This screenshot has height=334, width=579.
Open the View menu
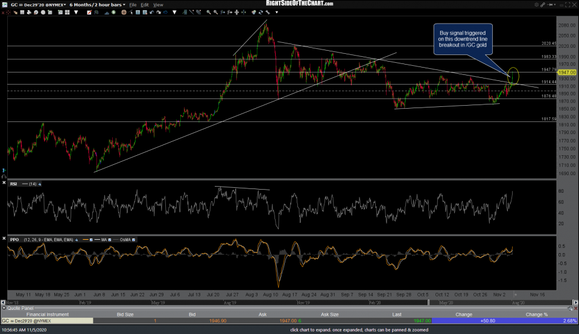point(157,4)
